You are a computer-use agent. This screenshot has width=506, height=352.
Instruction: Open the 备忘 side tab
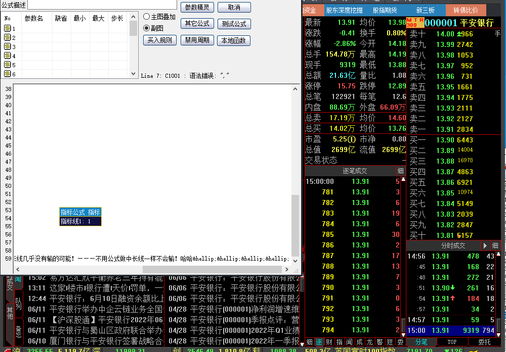(x=18, y=332)
